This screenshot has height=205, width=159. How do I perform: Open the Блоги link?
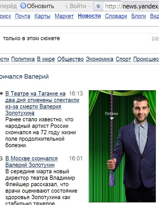(139, 16)
